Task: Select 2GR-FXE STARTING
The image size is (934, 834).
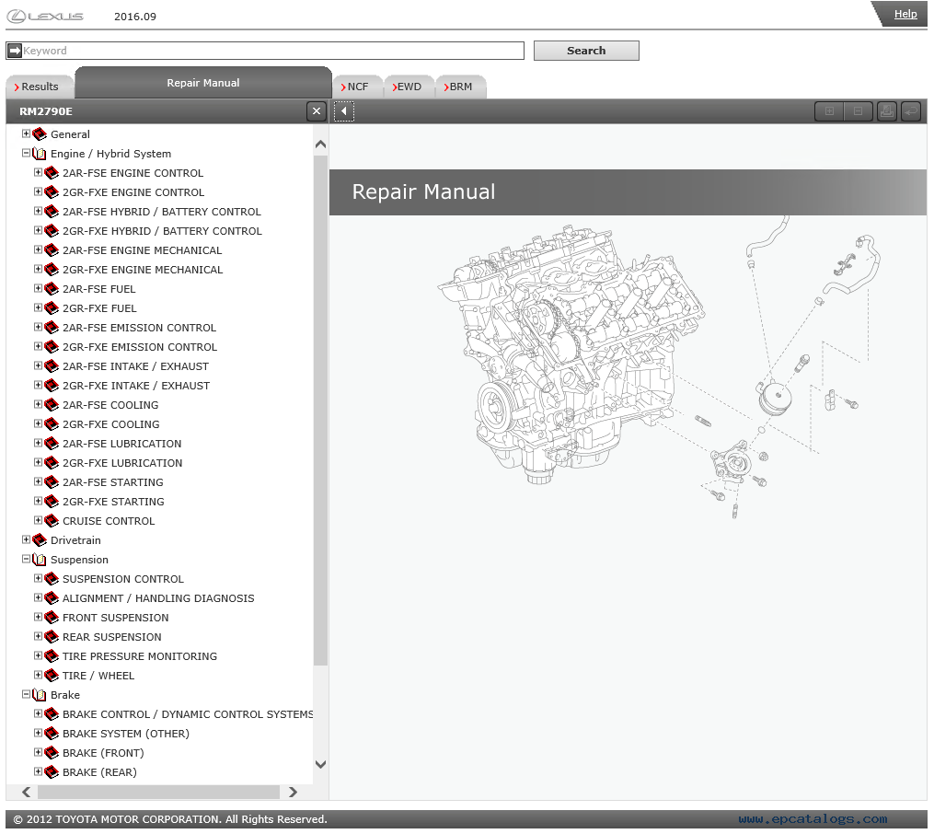Action: (113, 502)
